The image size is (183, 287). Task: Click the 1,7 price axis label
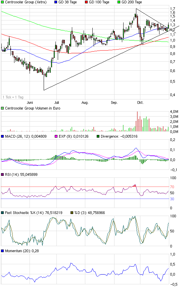pyautogui.click(x=173, y=9)
